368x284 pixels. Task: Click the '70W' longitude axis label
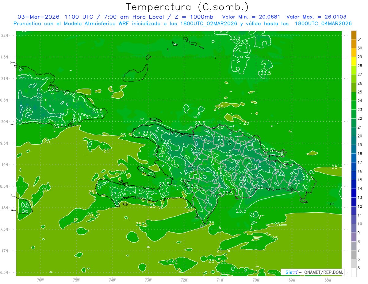[256, 279]
